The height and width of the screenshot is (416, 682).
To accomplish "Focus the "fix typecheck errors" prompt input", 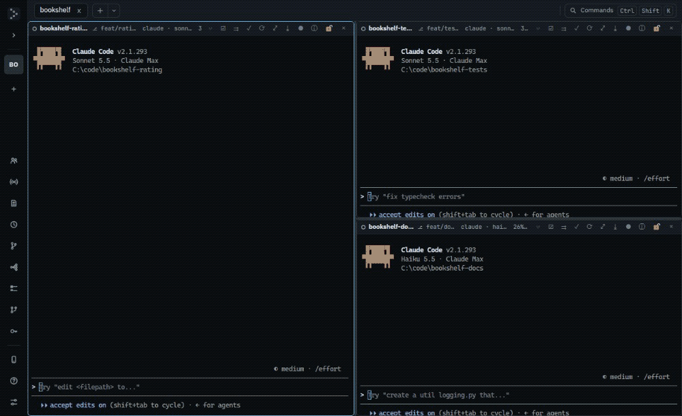I will [x=518, y=197].
